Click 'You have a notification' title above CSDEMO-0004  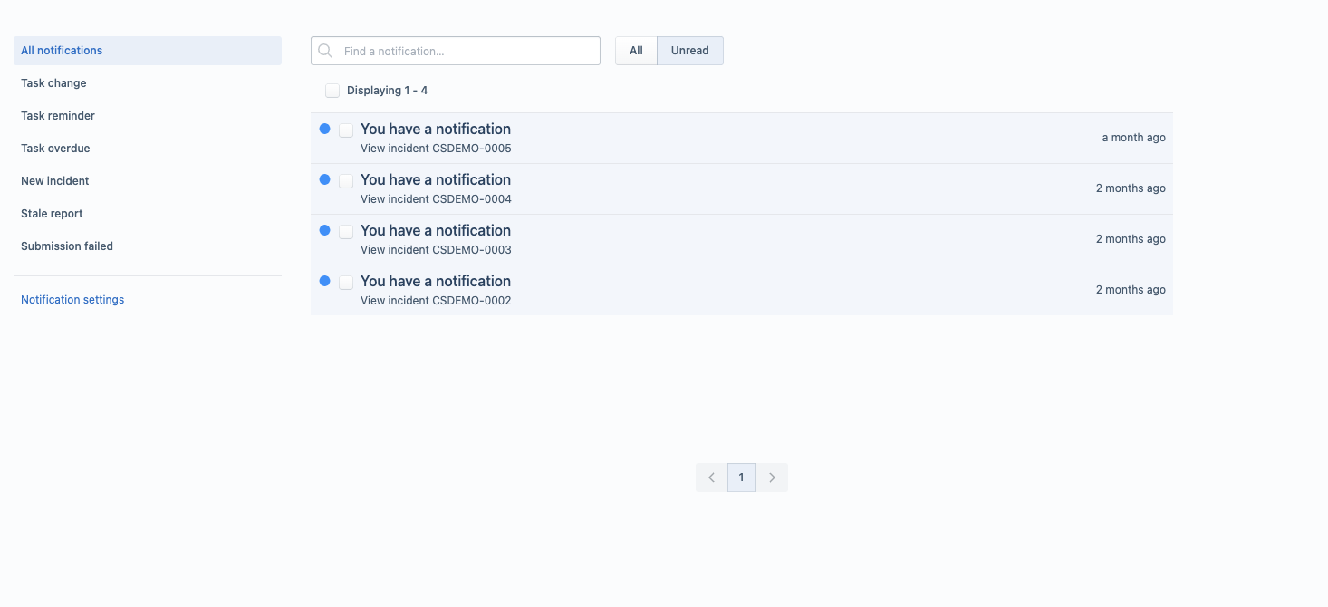pos(436,179)
